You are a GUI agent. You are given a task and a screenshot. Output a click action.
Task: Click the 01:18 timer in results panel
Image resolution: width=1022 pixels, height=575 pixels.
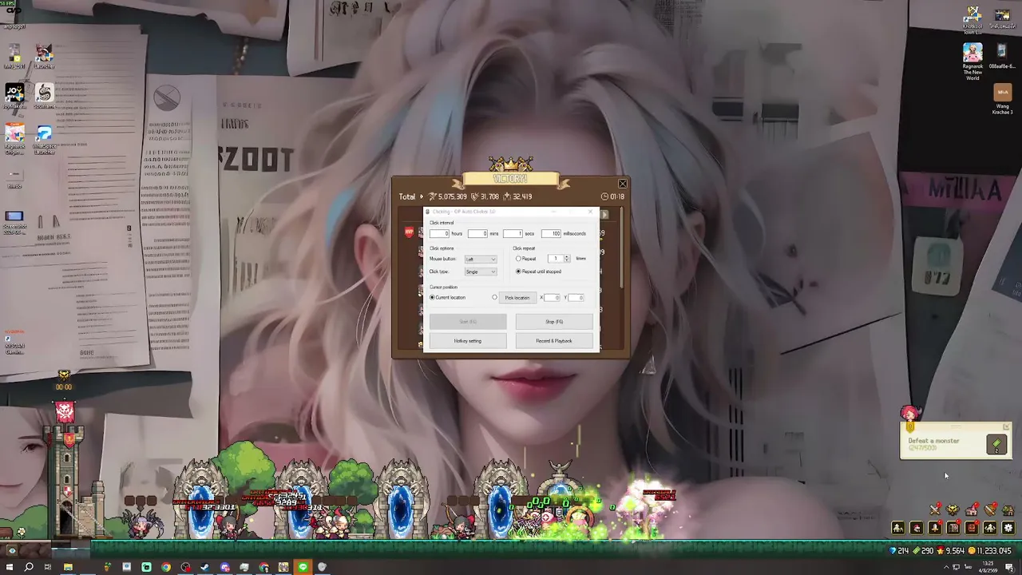pos(613,196)
